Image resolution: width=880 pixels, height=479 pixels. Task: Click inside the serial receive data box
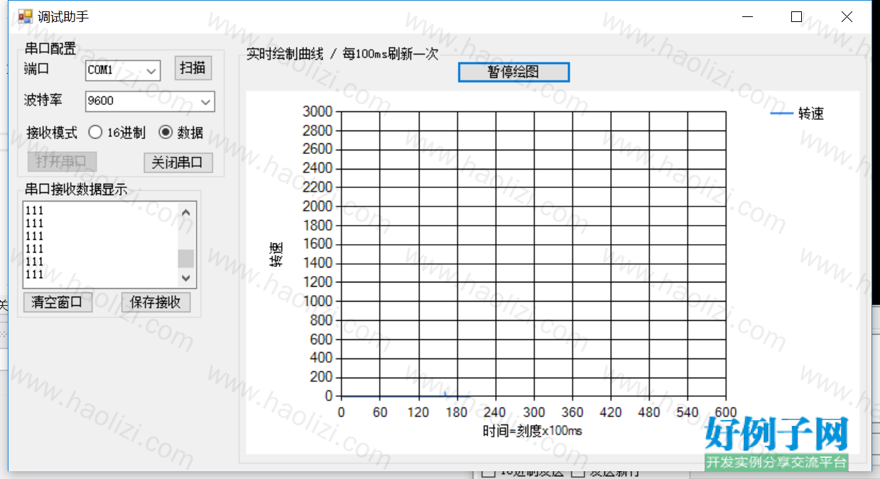(x=101, y=245)
